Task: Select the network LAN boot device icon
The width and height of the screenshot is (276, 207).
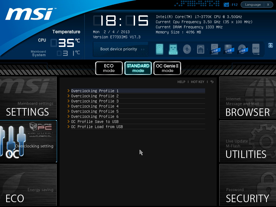Action: [x=201, y=49]
